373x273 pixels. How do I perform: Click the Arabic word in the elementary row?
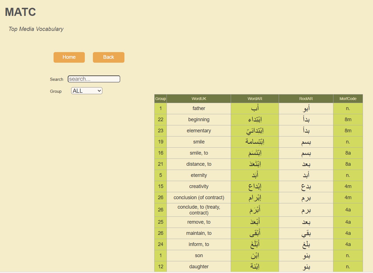tap(255, 131)
